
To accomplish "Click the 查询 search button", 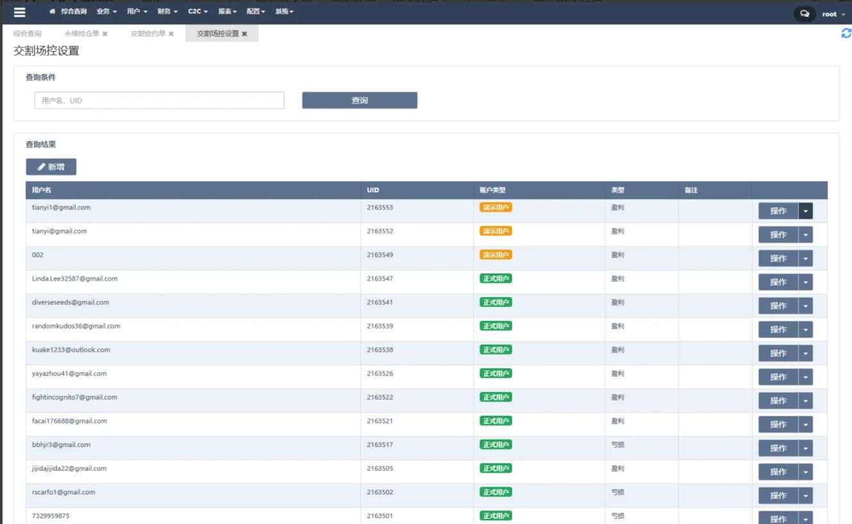I will point(360,101).
